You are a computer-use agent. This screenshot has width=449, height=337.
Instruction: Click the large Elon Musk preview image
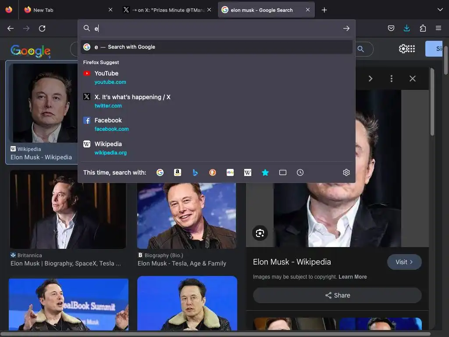pos(337,215)
